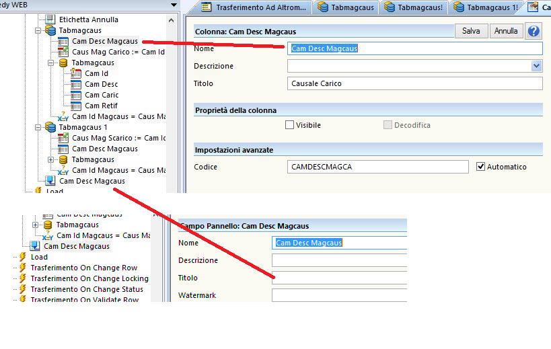Viewport: 551px width, 349px height.
Task: Click the Trasferimento On Change Locking event icon
Action: coord(23,278)
